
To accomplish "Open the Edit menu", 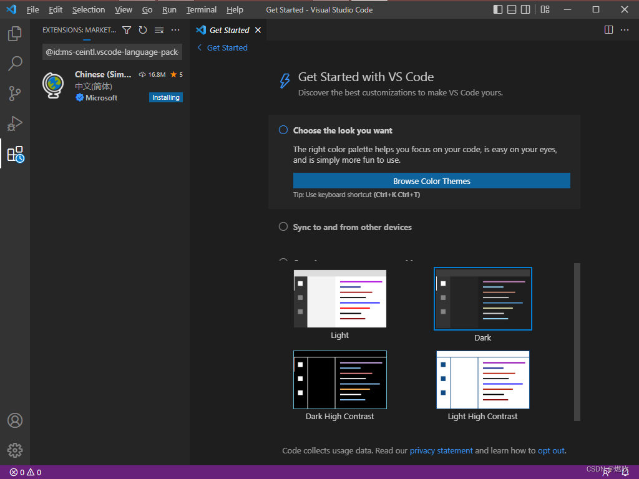I will 56,9.
